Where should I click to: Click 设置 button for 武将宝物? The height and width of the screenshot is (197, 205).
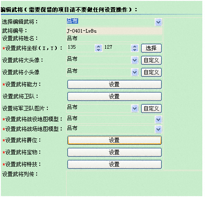pyautogui.click(x=114, y=152)
